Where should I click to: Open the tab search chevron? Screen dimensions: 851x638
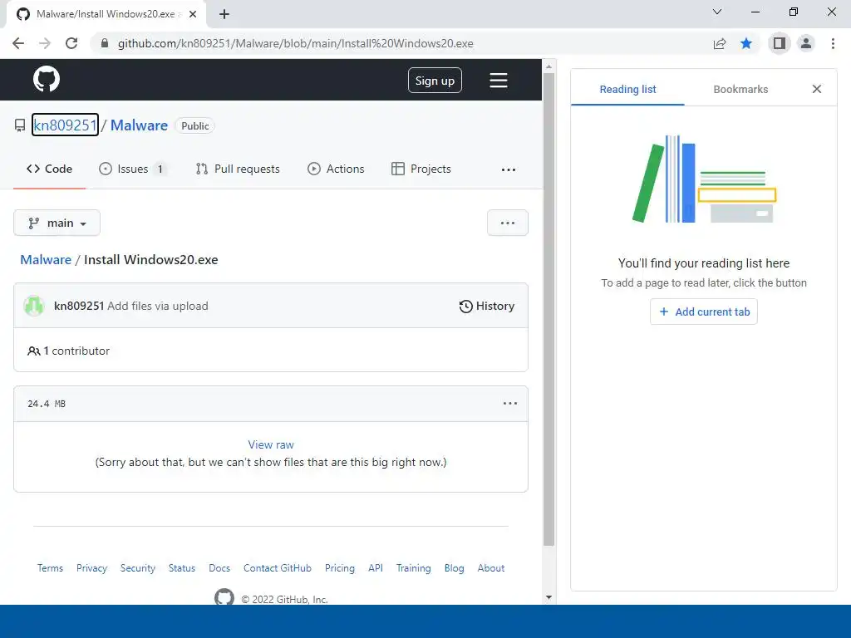(x=717, y=12)
